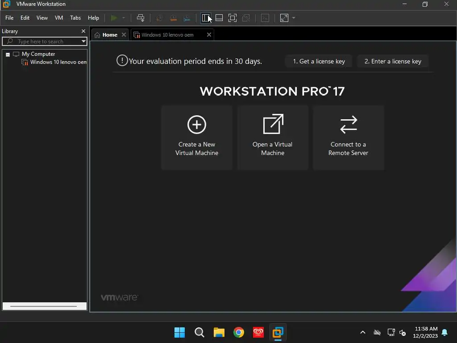Collapse the My Computer tree node

[8, 54]
